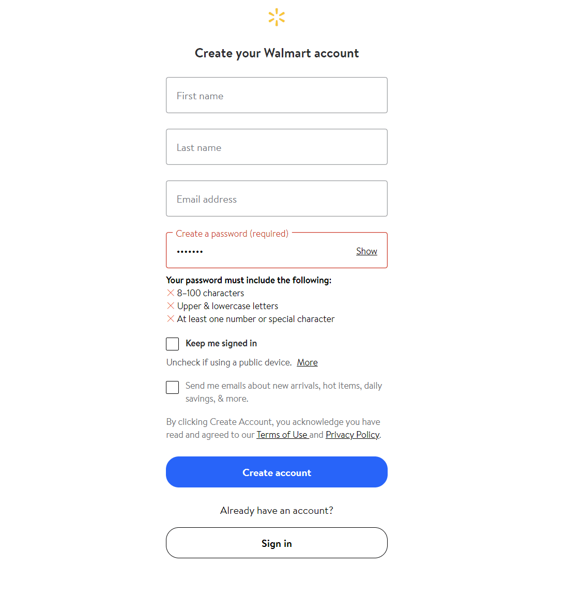Show the hidden password text
The width and height of the screenshot is (582, 596).
pyautogui.click(x=366, y=251)
